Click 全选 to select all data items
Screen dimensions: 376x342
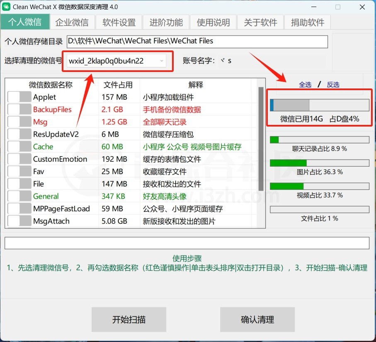tap(306, 84)
